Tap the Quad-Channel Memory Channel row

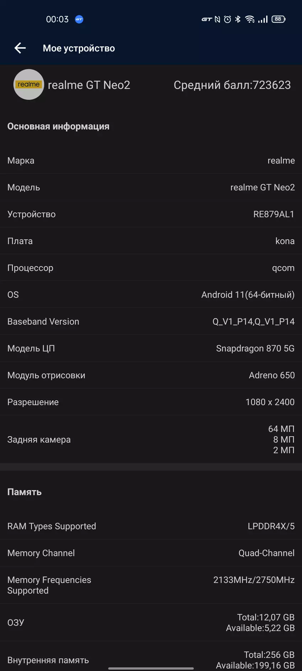[x=151, y=553]
